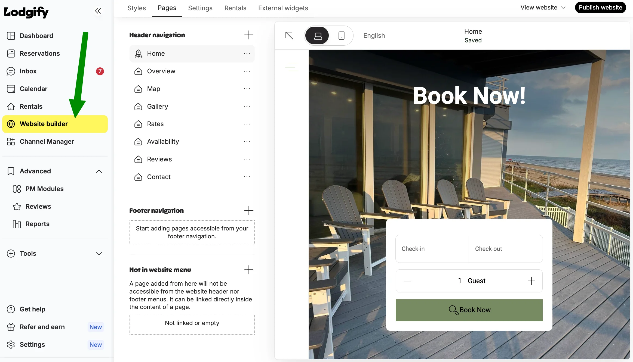The image size is (633, 362).
Task: Switch to the Rentals tab
Action: click(x=235, y=8)
